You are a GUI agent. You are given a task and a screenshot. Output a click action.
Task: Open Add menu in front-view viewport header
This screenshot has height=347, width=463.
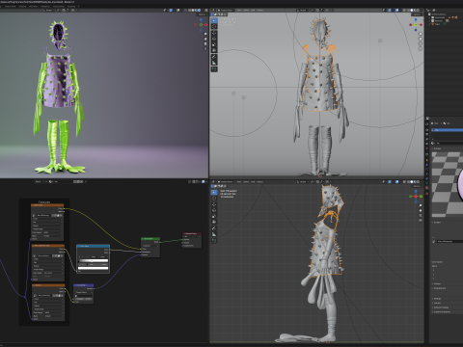[x=253, y=10]
